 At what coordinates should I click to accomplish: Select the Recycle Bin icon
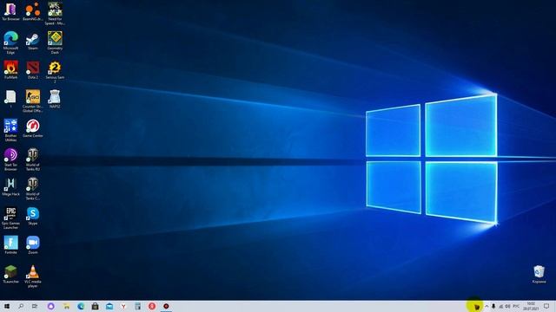coord(539,274)
